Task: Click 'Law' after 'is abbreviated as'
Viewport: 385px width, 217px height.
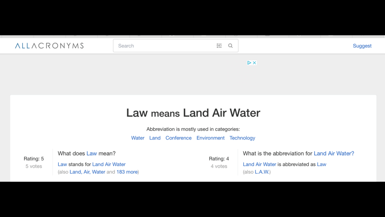Action: (x=321, y=164)
